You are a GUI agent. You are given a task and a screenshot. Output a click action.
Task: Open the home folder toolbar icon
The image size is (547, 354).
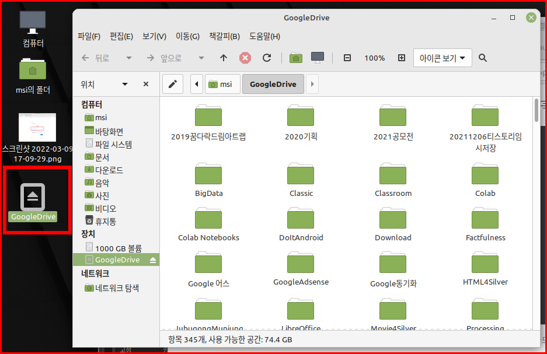pos(296,58)
